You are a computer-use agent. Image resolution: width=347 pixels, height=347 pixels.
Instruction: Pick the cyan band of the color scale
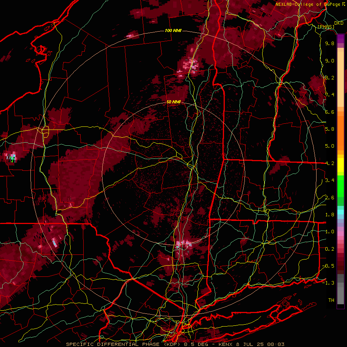coord(340,212)
